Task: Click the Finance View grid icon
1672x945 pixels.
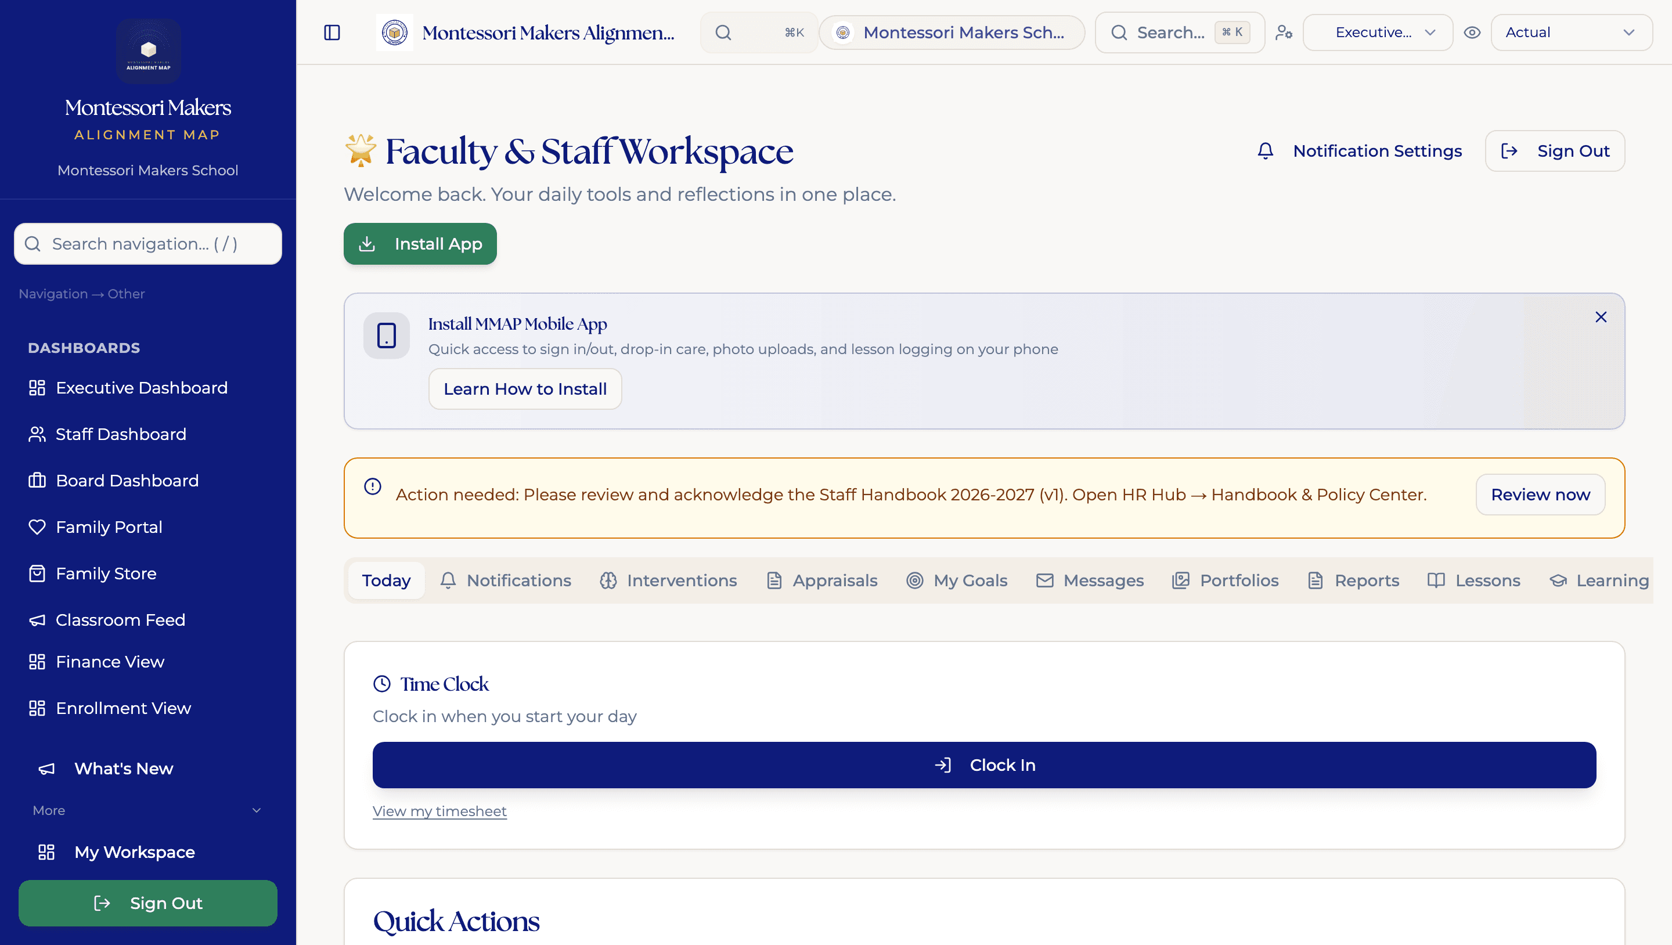Action: (x=37, y=662)
